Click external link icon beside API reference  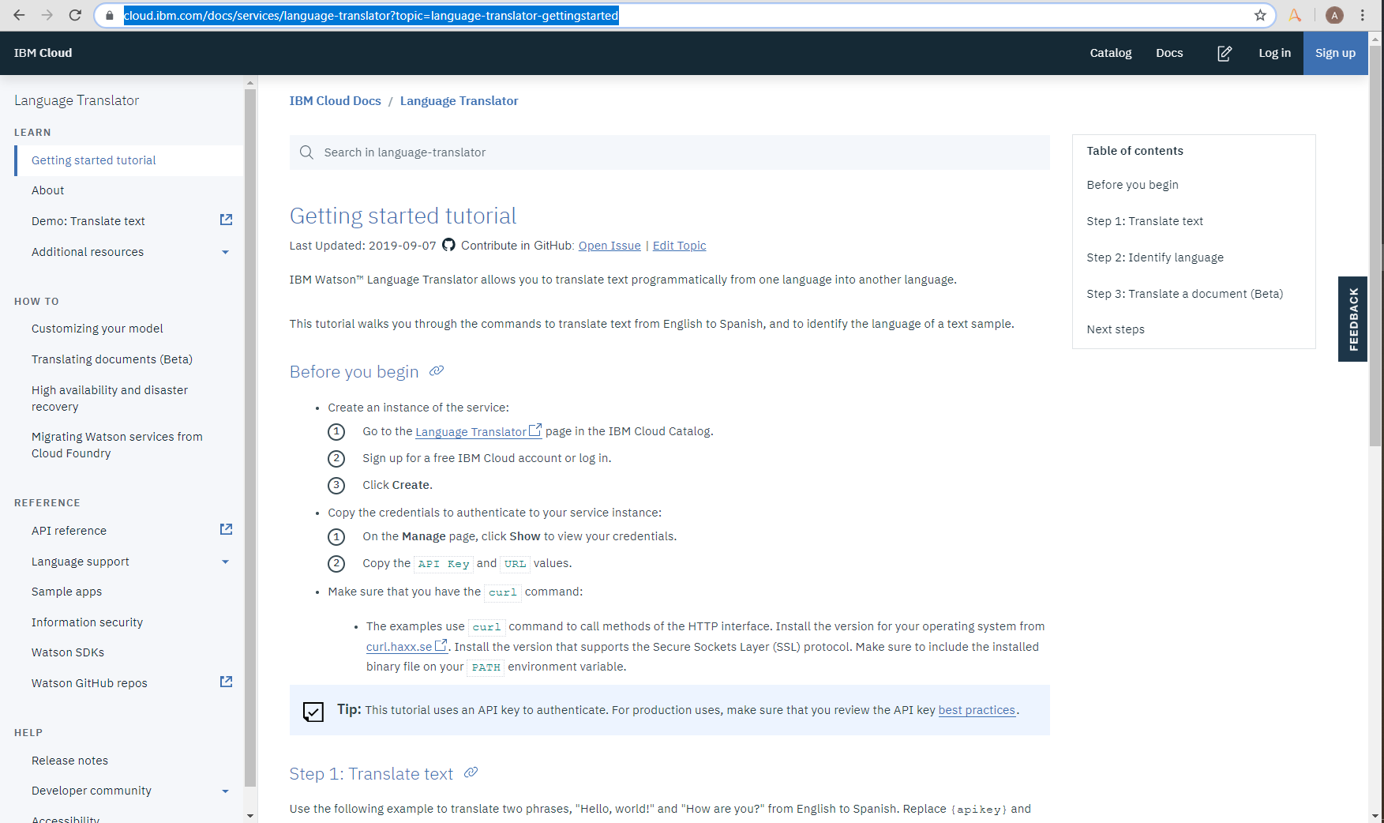coord(226,529)
